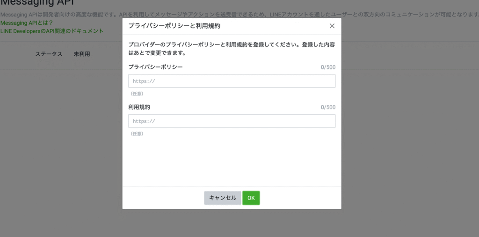Screen dimensions: 479x237
Task: Confirm with the green OK button
Action: pyautogui.click(x=251, y=198)
